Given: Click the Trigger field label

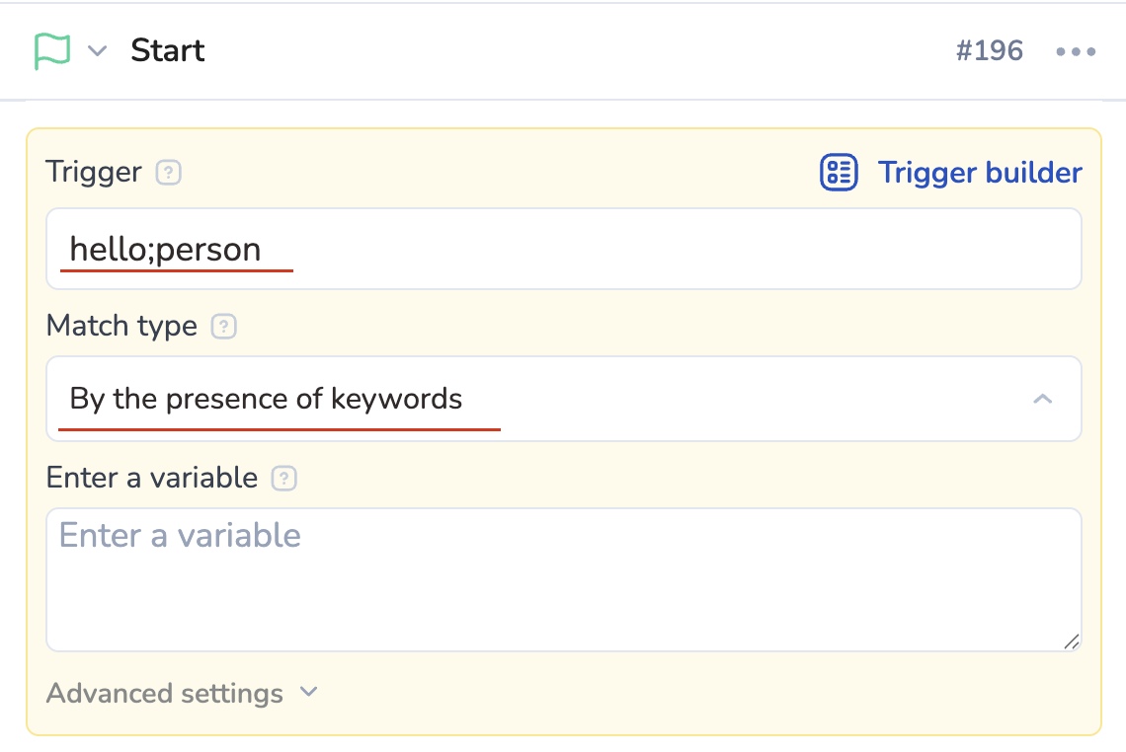Looking at the screenshot, I should pyautogui.click(x=94, y=173).
